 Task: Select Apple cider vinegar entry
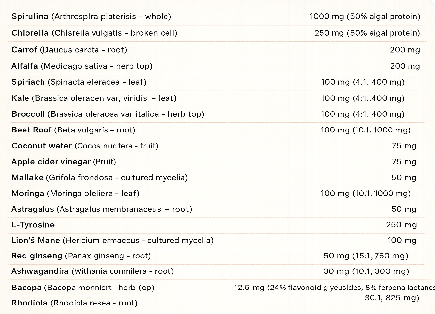[x=64, y=162]
